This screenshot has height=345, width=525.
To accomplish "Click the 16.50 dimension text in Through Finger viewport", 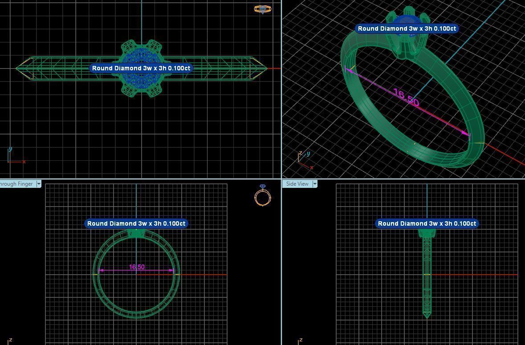I will (x=137, y=267).
